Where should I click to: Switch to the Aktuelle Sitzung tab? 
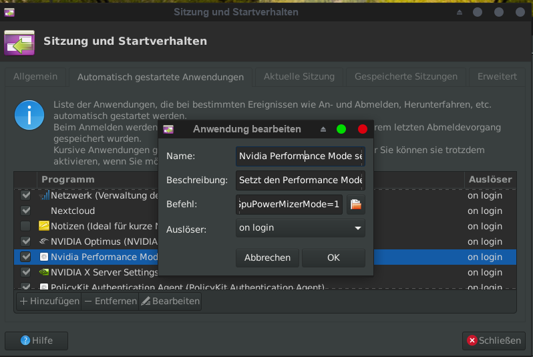click(299, 77)
